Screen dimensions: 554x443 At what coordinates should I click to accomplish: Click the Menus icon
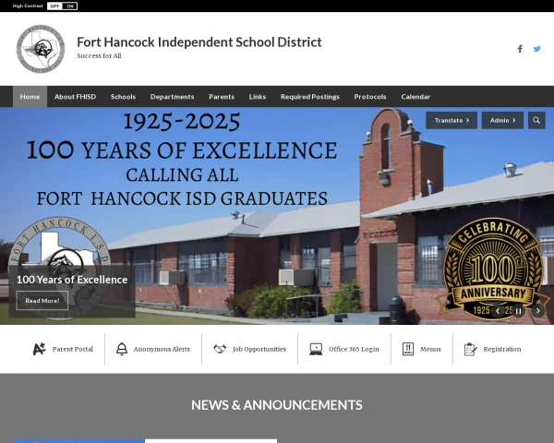pos(408,349)
